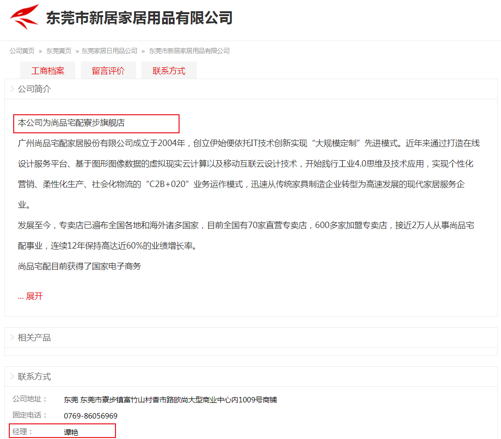Click the 公司地址 label
The height and width of the screenshot is (439, 501).
click(x=29, y=399)
